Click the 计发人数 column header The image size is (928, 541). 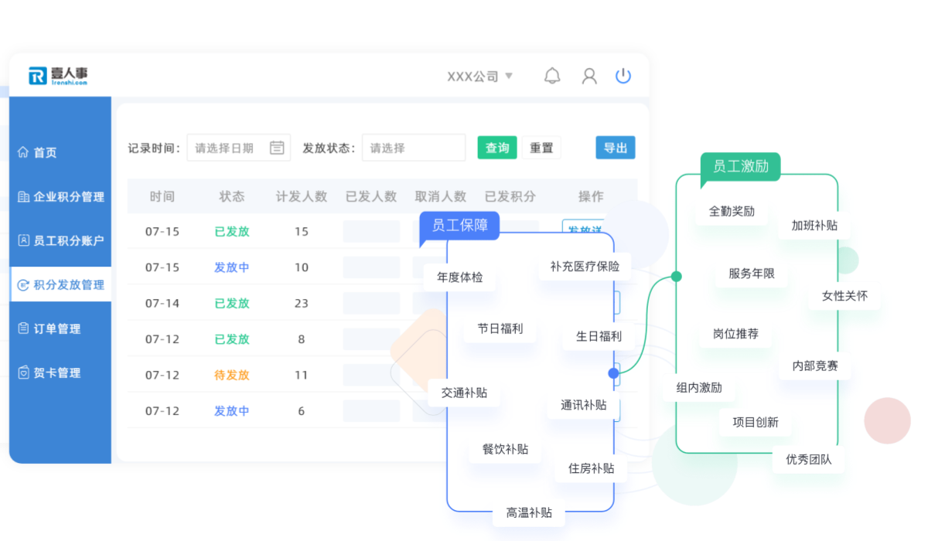(302, 196)
